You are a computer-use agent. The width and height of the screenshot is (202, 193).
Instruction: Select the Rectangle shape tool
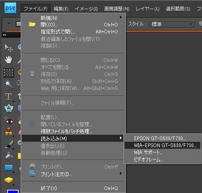tap(9, 168)
